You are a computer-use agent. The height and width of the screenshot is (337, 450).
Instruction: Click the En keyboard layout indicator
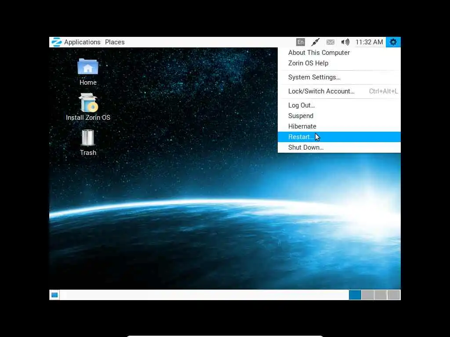[301, 42]
